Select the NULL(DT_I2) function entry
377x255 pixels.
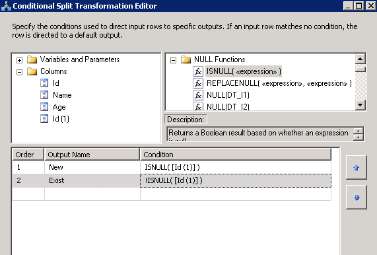click(x=228, y=106)
